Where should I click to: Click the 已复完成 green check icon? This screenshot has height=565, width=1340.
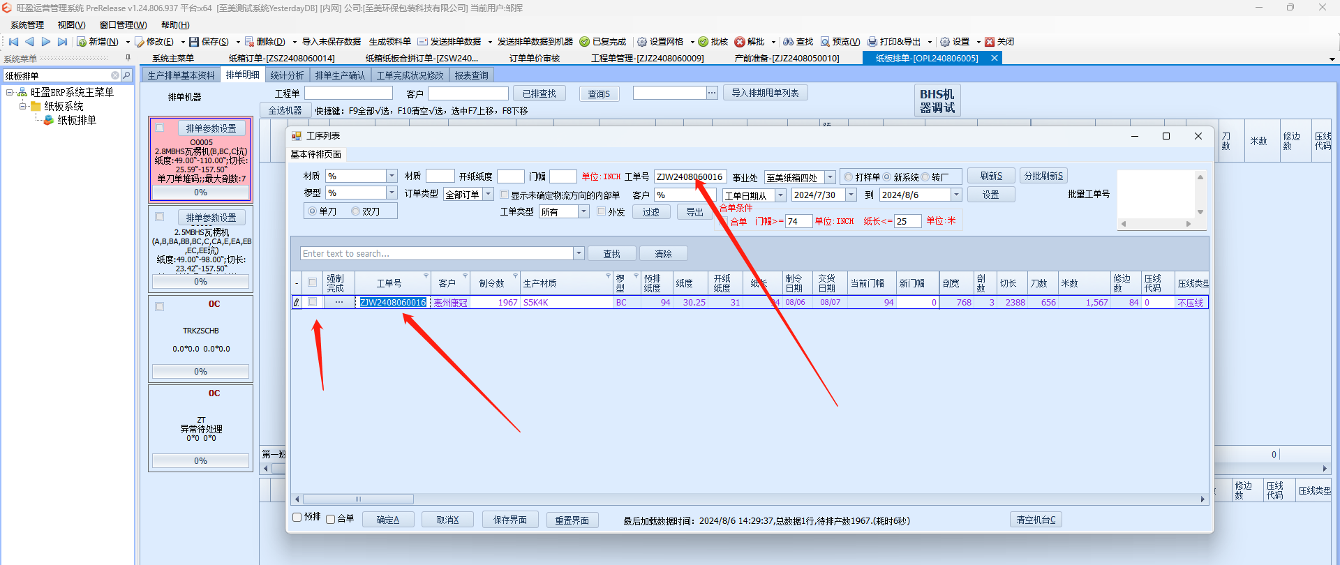click(585, 42)
